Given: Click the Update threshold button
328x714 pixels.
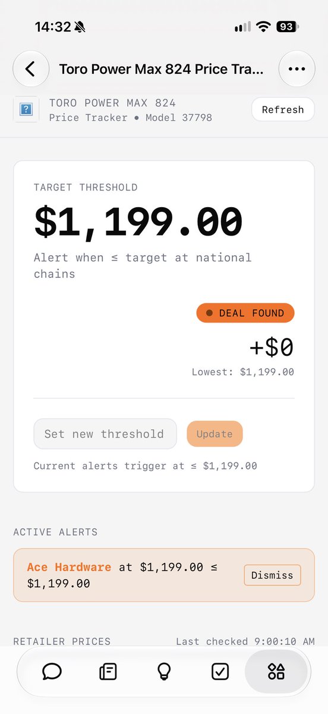Looking at the screenshot, I should [x=215, y=434].
